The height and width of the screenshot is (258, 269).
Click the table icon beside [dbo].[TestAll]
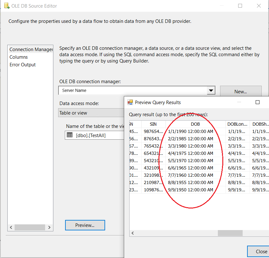[x=70, y=135]
